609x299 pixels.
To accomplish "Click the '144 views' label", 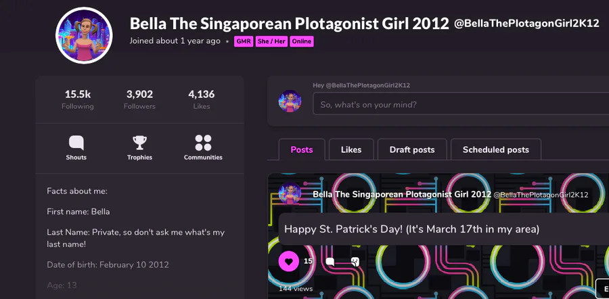I will click(296, 289).
